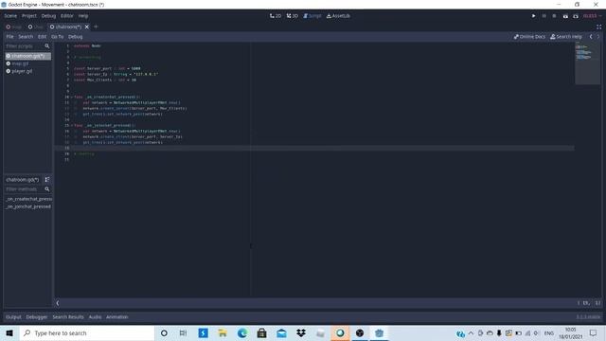Open the Editor menu
606x341 pixels.
[67, 16]
